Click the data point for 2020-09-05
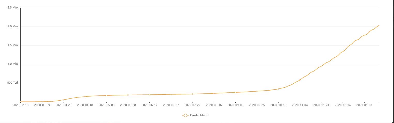 coord(235,92)
